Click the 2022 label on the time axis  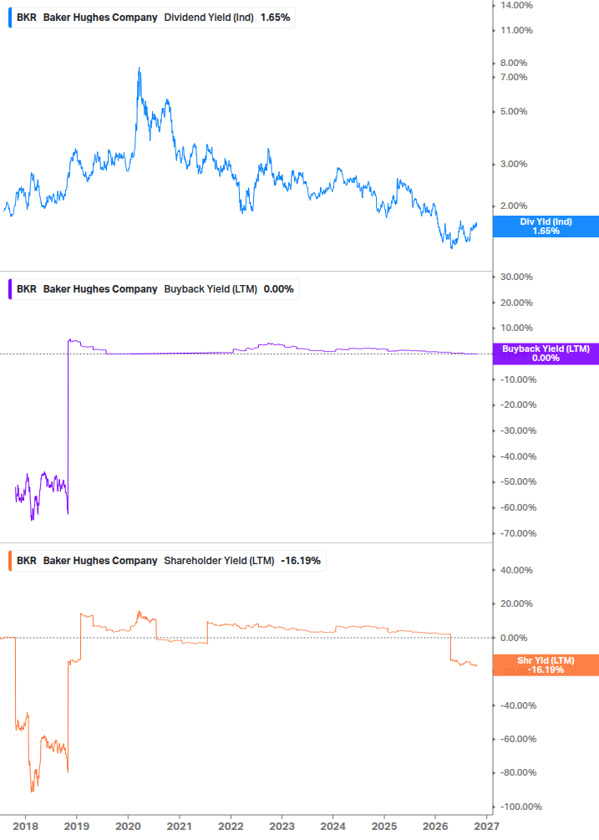[231, 826]
